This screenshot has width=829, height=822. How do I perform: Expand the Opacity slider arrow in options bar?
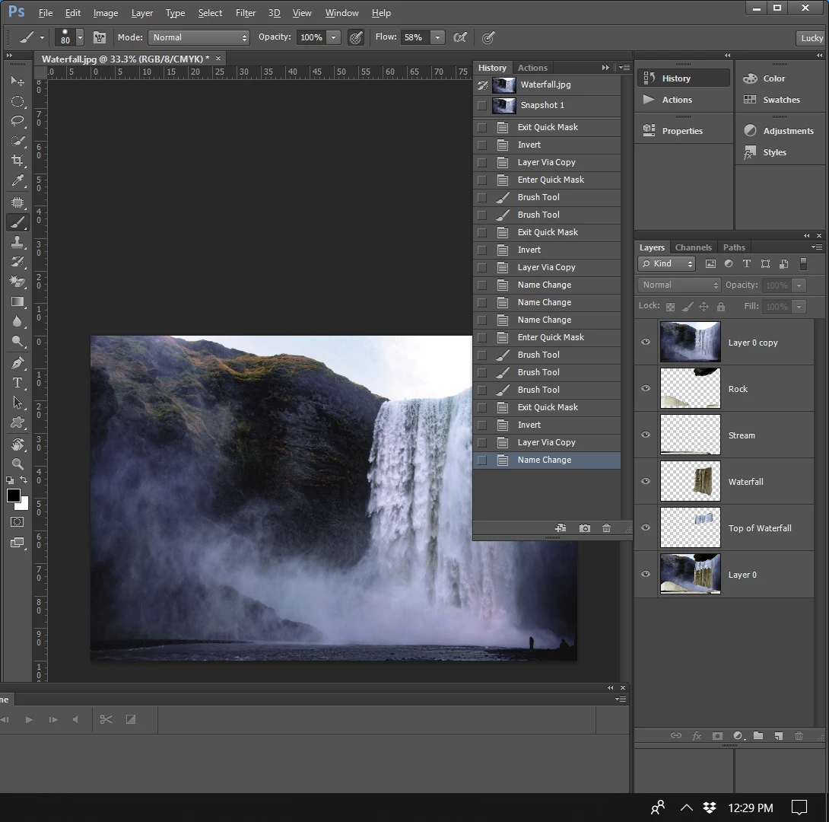[x=333, y=37]
